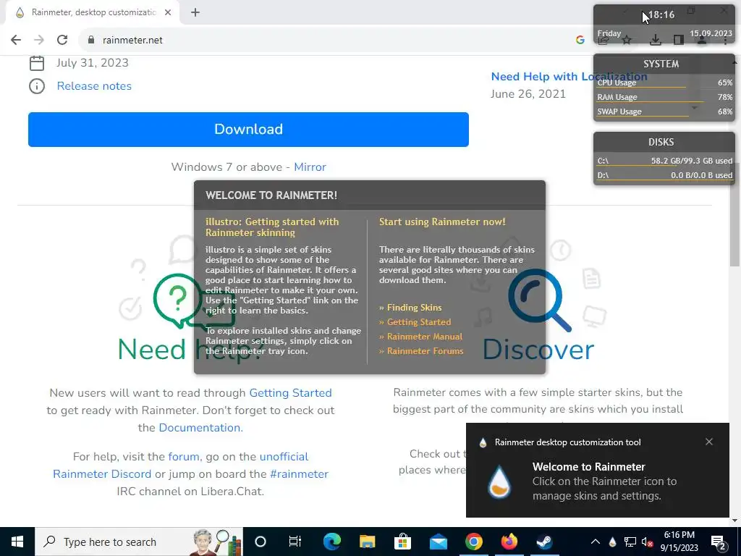This screenshot has height=556, width=741.
Task: Click the Welcome to Rainmeter notification
Action: pos(597,470)
